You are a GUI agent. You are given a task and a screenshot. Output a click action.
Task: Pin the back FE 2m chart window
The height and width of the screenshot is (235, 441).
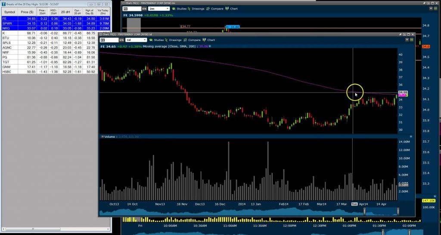[x=424, y=3]
